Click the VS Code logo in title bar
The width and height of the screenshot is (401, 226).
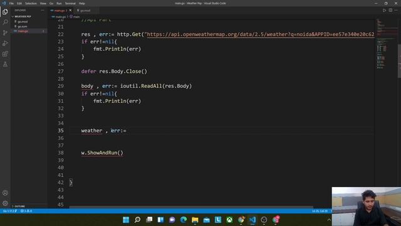point(4,3)
